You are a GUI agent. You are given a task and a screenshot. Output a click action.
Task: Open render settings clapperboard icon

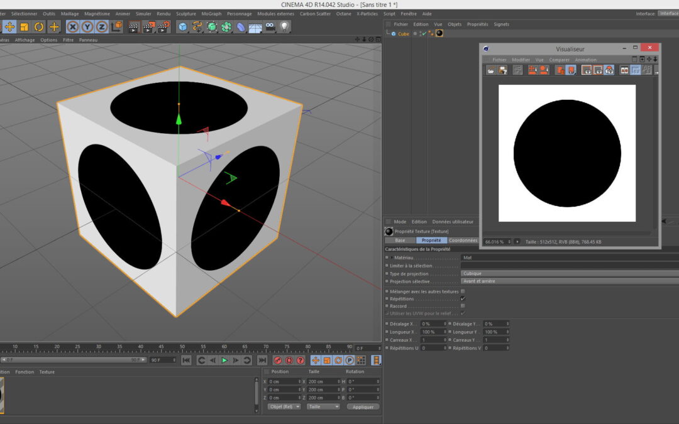pyautogui.click(x=163, y=27)
